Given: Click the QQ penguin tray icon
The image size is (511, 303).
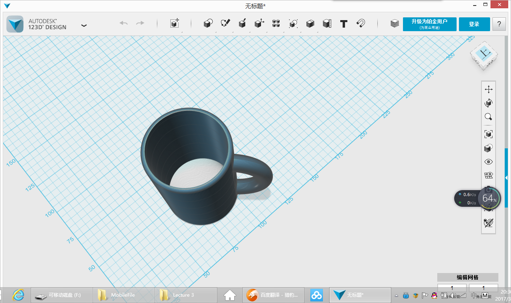Looking at the screenshot, I should click(434, 296).
